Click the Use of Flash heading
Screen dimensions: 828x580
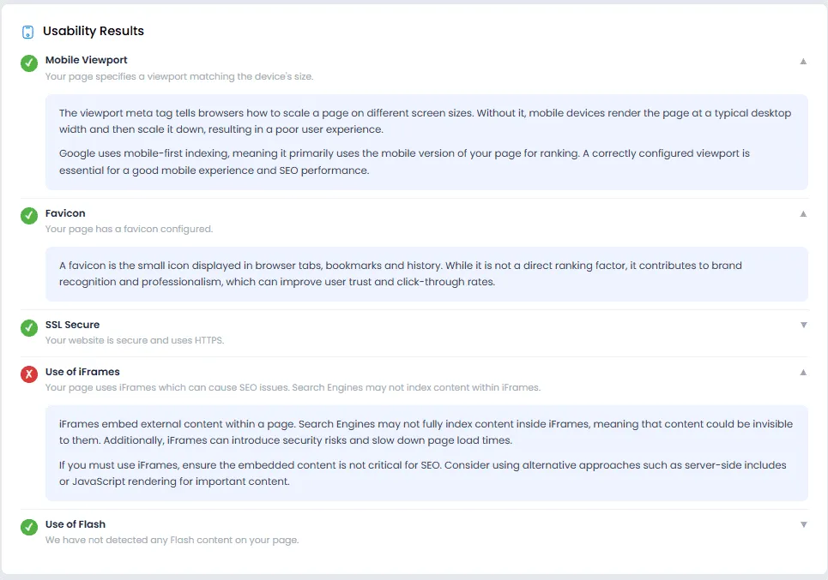tap(76, 524)
